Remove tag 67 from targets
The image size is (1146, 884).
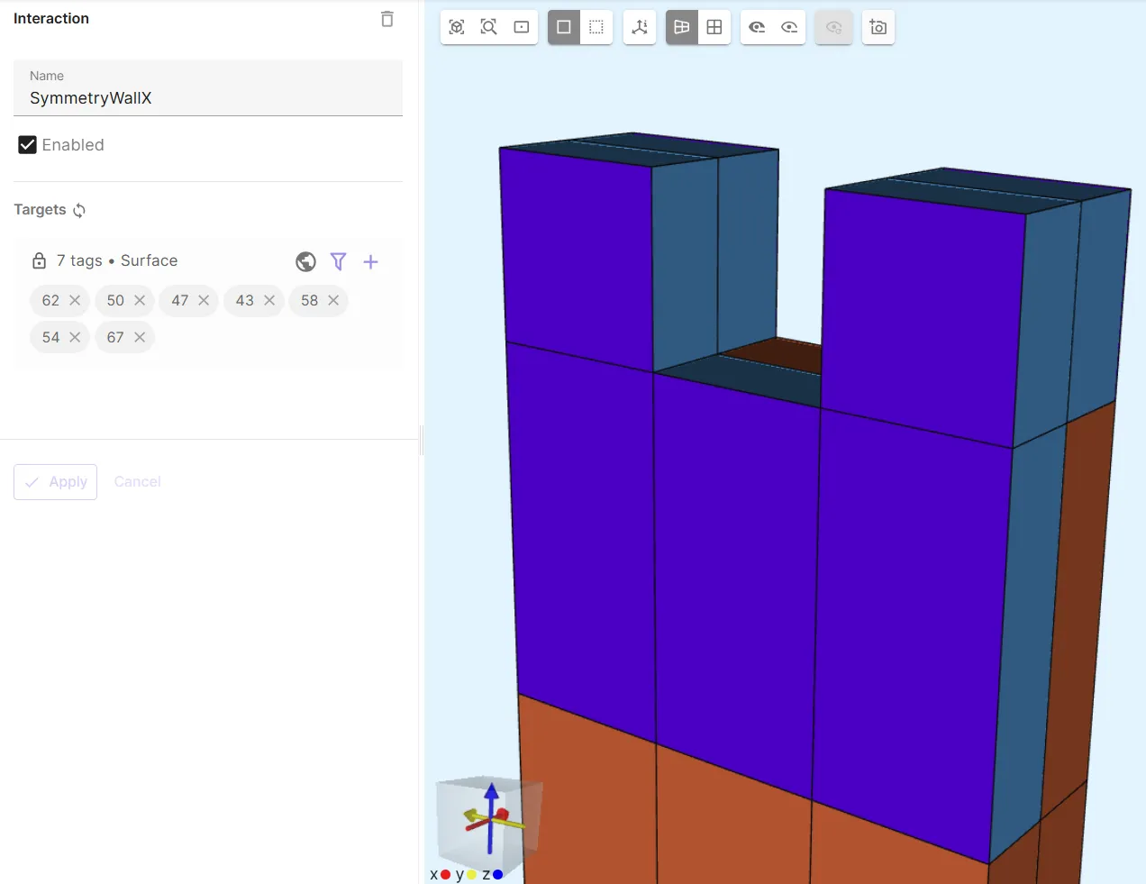pyautogui.click(x=140, y=337)
